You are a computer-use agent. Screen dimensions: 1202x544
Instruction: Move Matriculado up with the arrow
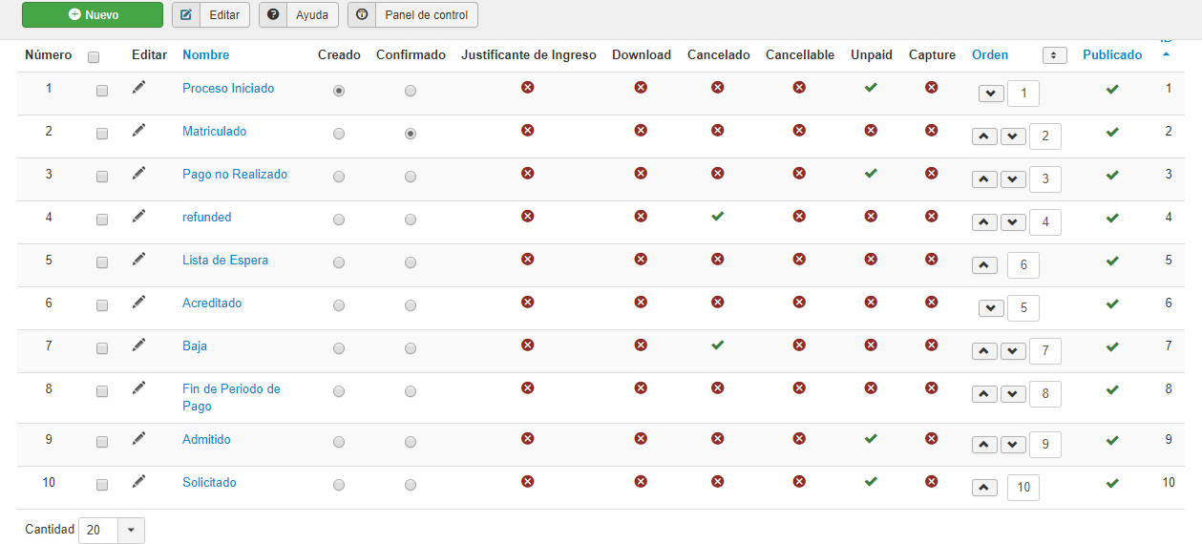click(x=984, y=136)
